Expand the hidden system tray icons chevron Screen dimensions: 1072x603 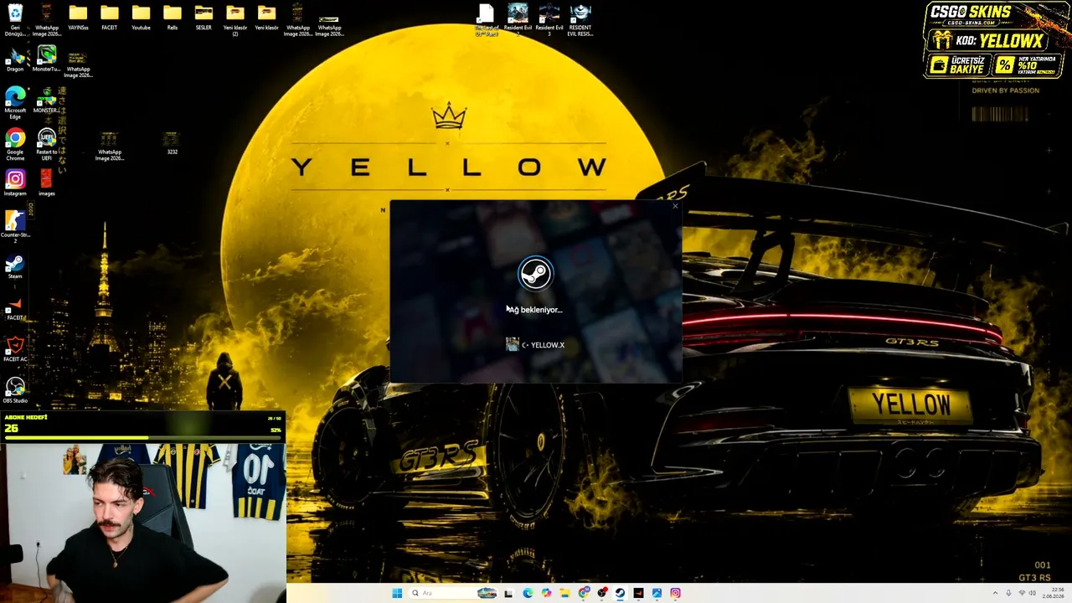tap(995, 593)
